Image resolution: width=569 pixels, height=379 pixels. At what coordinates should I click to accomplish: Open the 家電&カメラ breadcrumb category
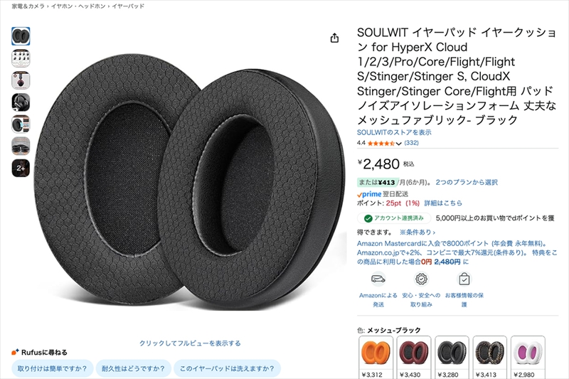(x=28, y=6)
